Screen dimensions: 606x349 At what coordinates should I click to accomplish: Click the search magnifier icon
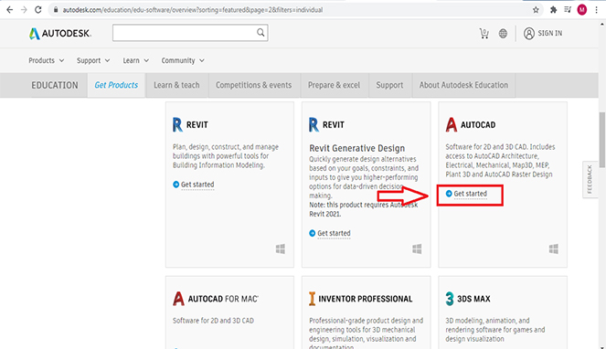point(260,33)
